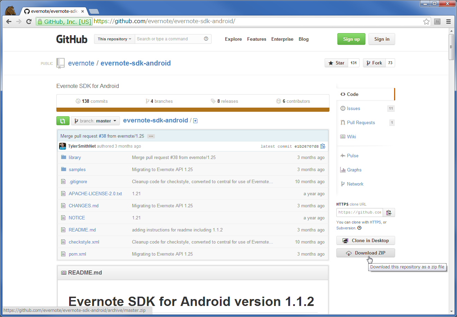Open the 6 contributors link
457x317 pixels.
[293, 101]
